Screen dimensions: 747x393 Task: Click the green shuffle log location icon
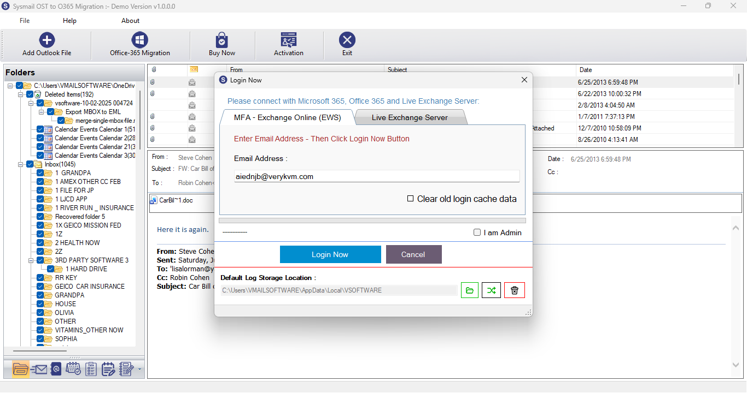492,290
